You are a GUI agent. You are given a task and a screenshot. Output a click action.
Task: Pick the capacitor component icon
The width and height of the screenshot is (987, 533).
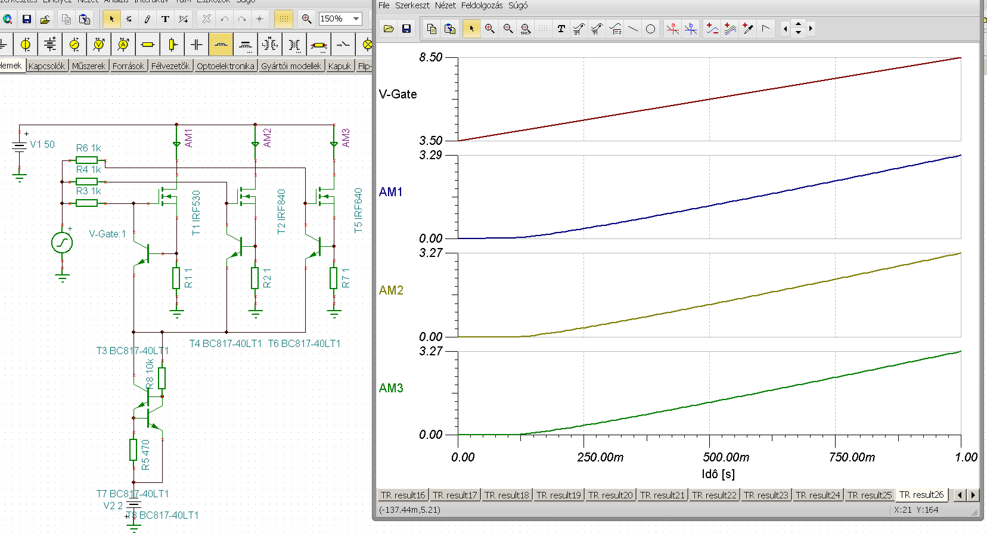pyautogui.click(x=196, y=44)
